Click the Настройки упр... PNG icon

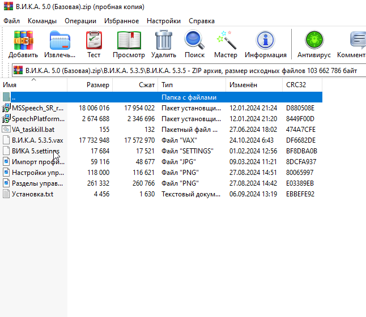pos(6,173)
